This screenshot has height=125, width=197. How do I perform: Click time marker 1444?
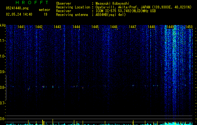pyautogui.click(x=76, y=27)
